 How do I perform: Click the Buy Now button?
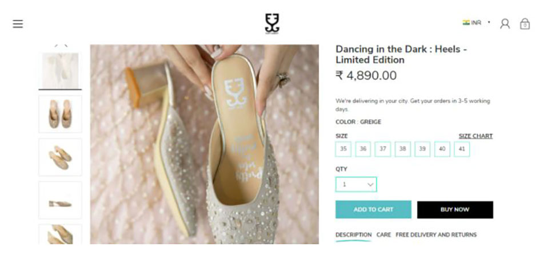[x=455, y=209]
